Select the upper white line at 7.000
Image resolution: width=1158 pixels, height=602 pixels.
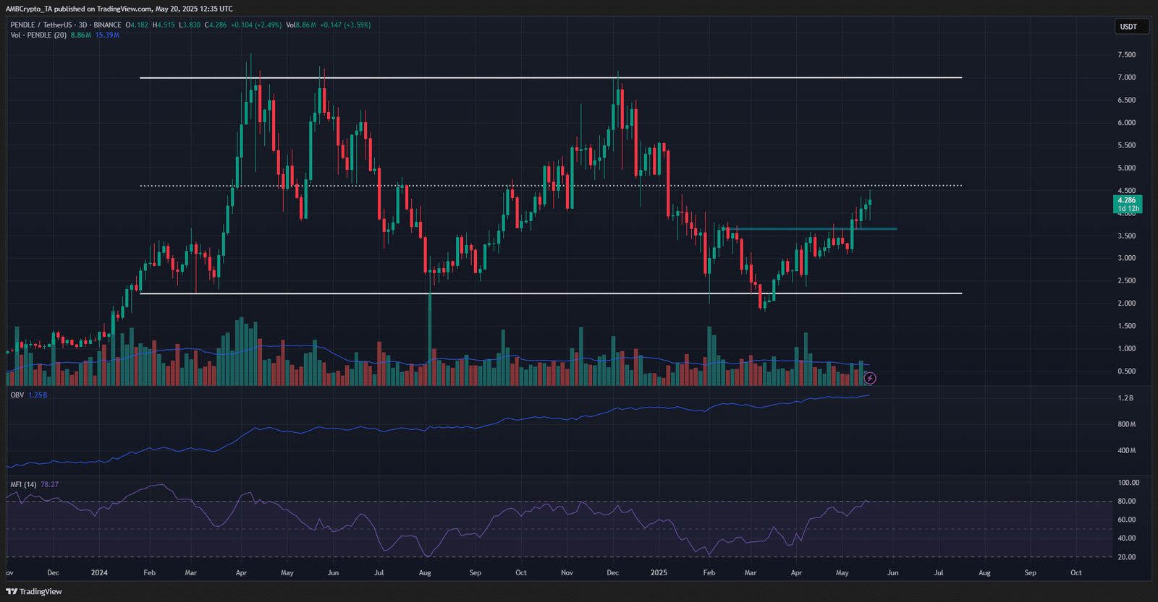coord(551,77)
